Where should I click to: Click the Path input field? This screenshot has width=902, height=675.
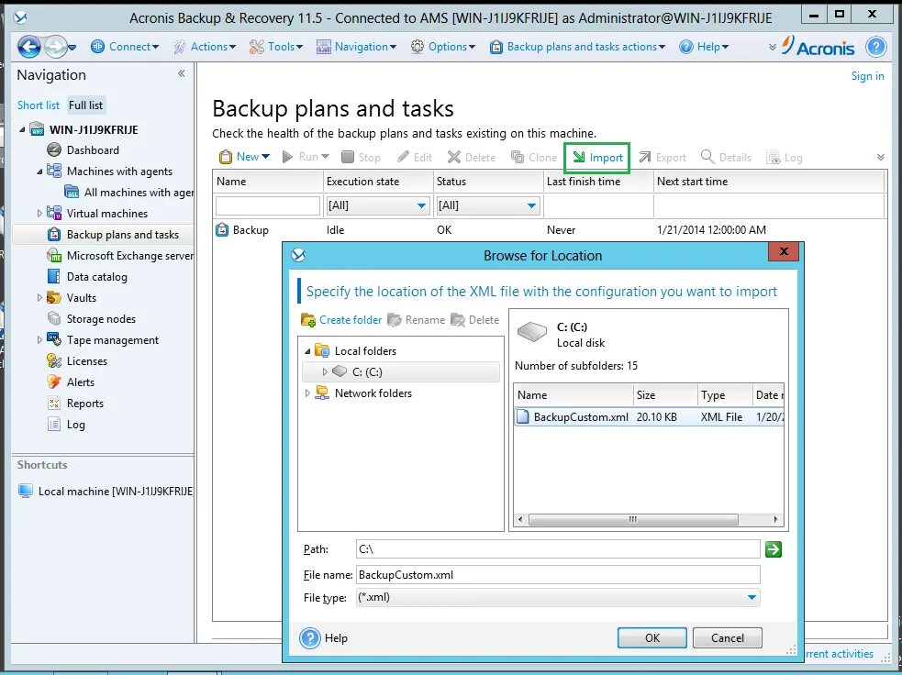[x=557, y=549]
